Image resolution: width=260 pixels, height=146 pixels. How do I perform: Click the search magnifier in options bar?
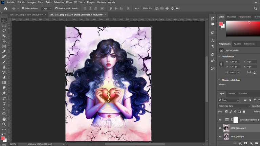click(x=256, y=8)
